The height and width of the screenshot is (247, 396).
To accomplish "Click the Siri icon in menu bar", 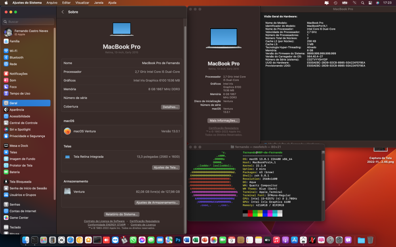I will pos(377,3).
